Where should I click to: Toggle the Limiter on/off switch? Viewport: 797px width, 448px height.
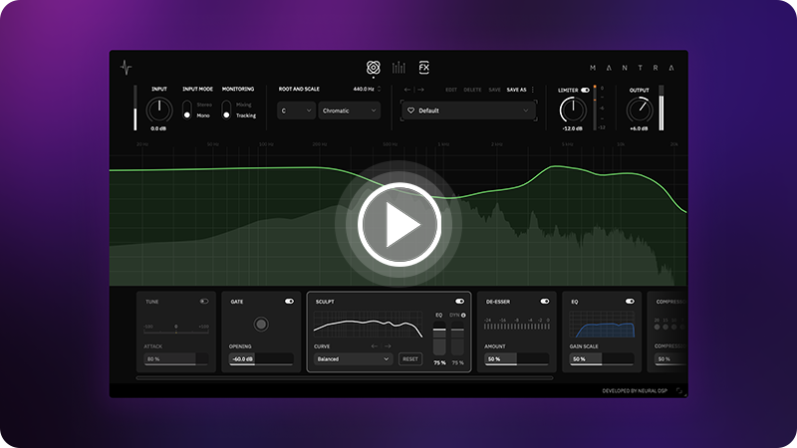click(585, 90)
